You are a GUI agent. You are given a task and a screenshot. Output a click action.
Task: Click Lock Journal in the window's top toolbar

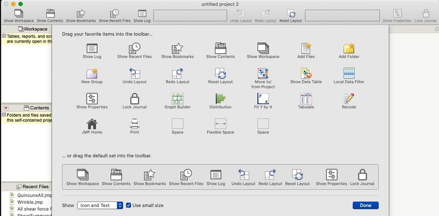pos(425,16)
